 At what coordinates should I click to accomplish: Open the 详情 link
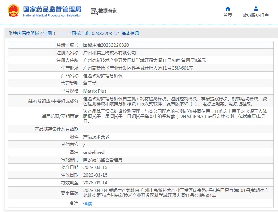pos(87,204)
